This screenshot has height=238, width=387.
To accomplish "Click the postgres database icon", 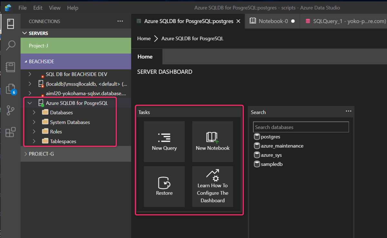I will pos(257,137).
